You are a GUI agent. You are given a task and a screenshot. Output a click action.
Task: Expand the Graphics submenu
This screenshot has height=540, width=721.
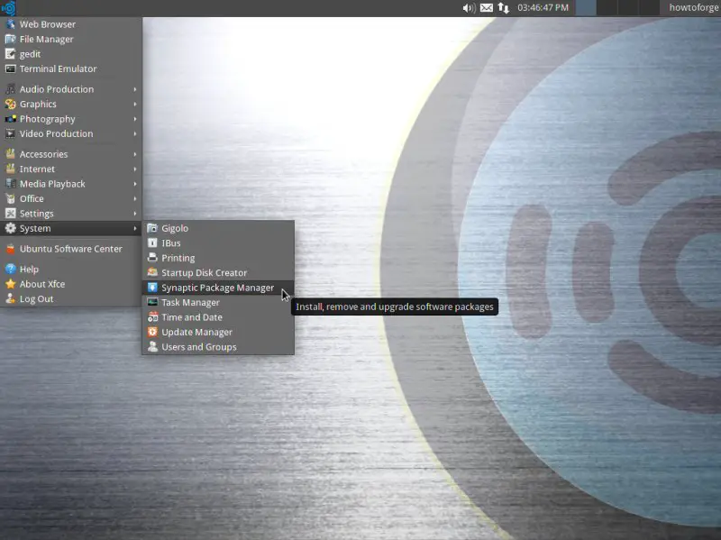pos(71,104)
